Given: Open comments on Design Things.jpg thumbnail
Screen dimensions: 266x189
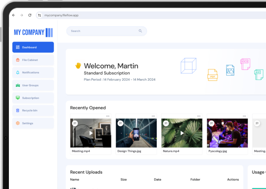Looking at the screenshot, I should click(120, 123).
